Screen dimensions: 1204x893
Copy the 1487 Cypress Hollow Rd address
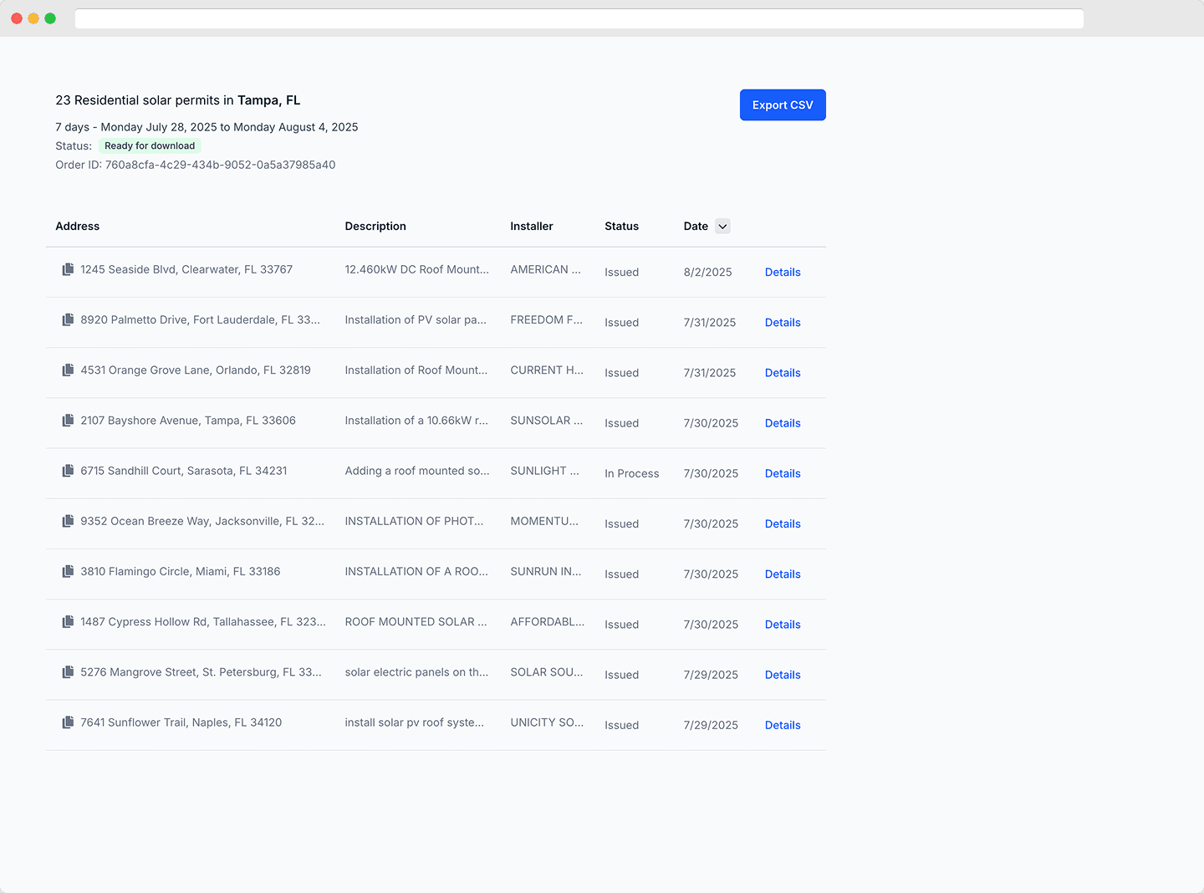tap(68, 622)
